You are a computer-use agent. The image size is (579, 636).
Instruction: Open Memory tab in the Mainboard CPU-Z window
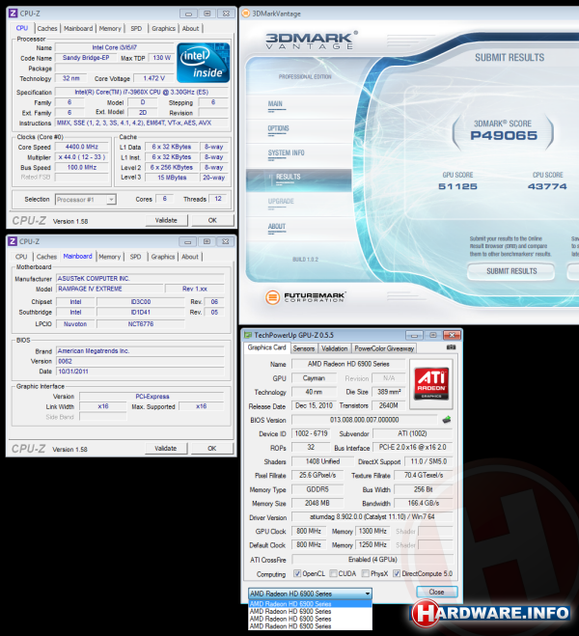pos(109,257)
